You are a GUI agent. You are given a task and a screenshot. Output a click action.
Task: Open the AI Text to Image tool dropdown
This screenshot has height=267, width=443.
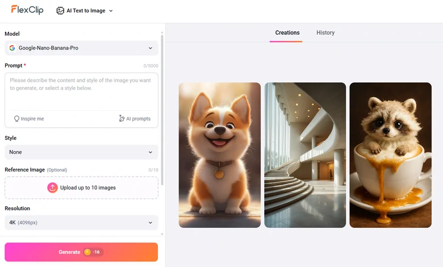pyautogui.click(x=85, y=11)
